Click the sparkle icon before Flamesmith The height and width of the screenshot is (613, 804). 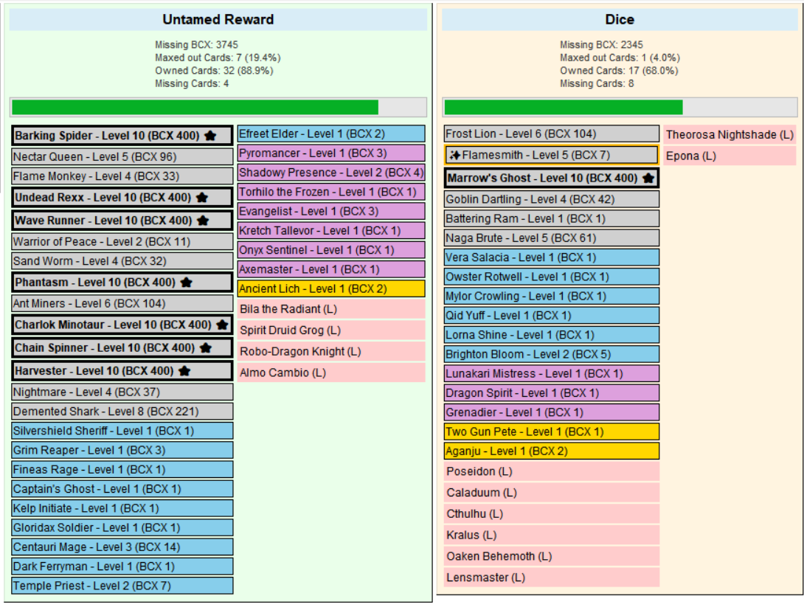pos(454,155)
